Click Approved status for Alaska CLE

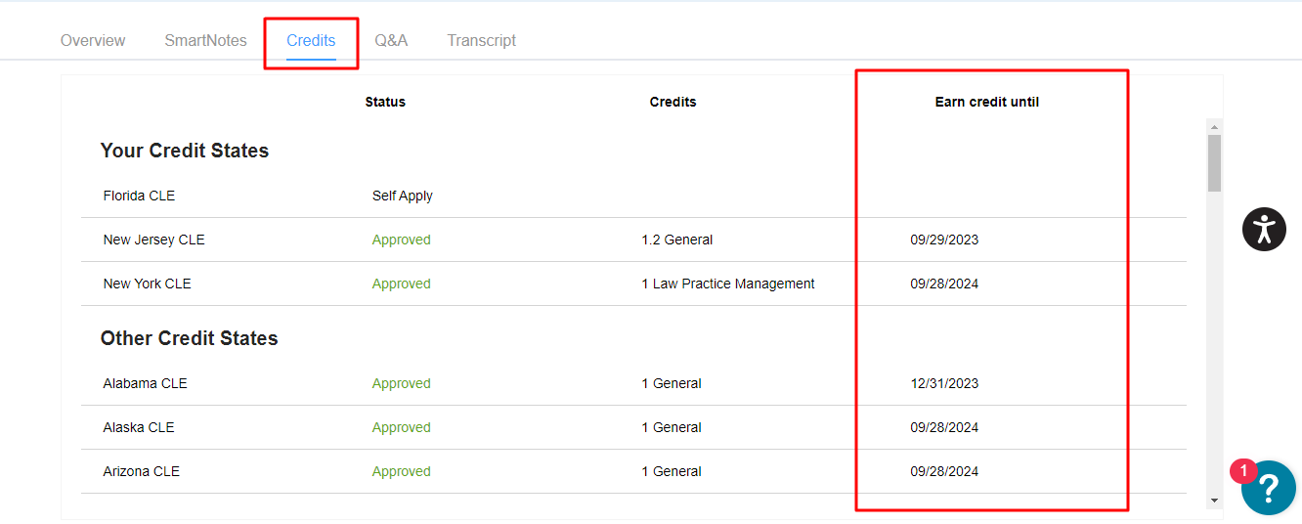pos(401,427)
